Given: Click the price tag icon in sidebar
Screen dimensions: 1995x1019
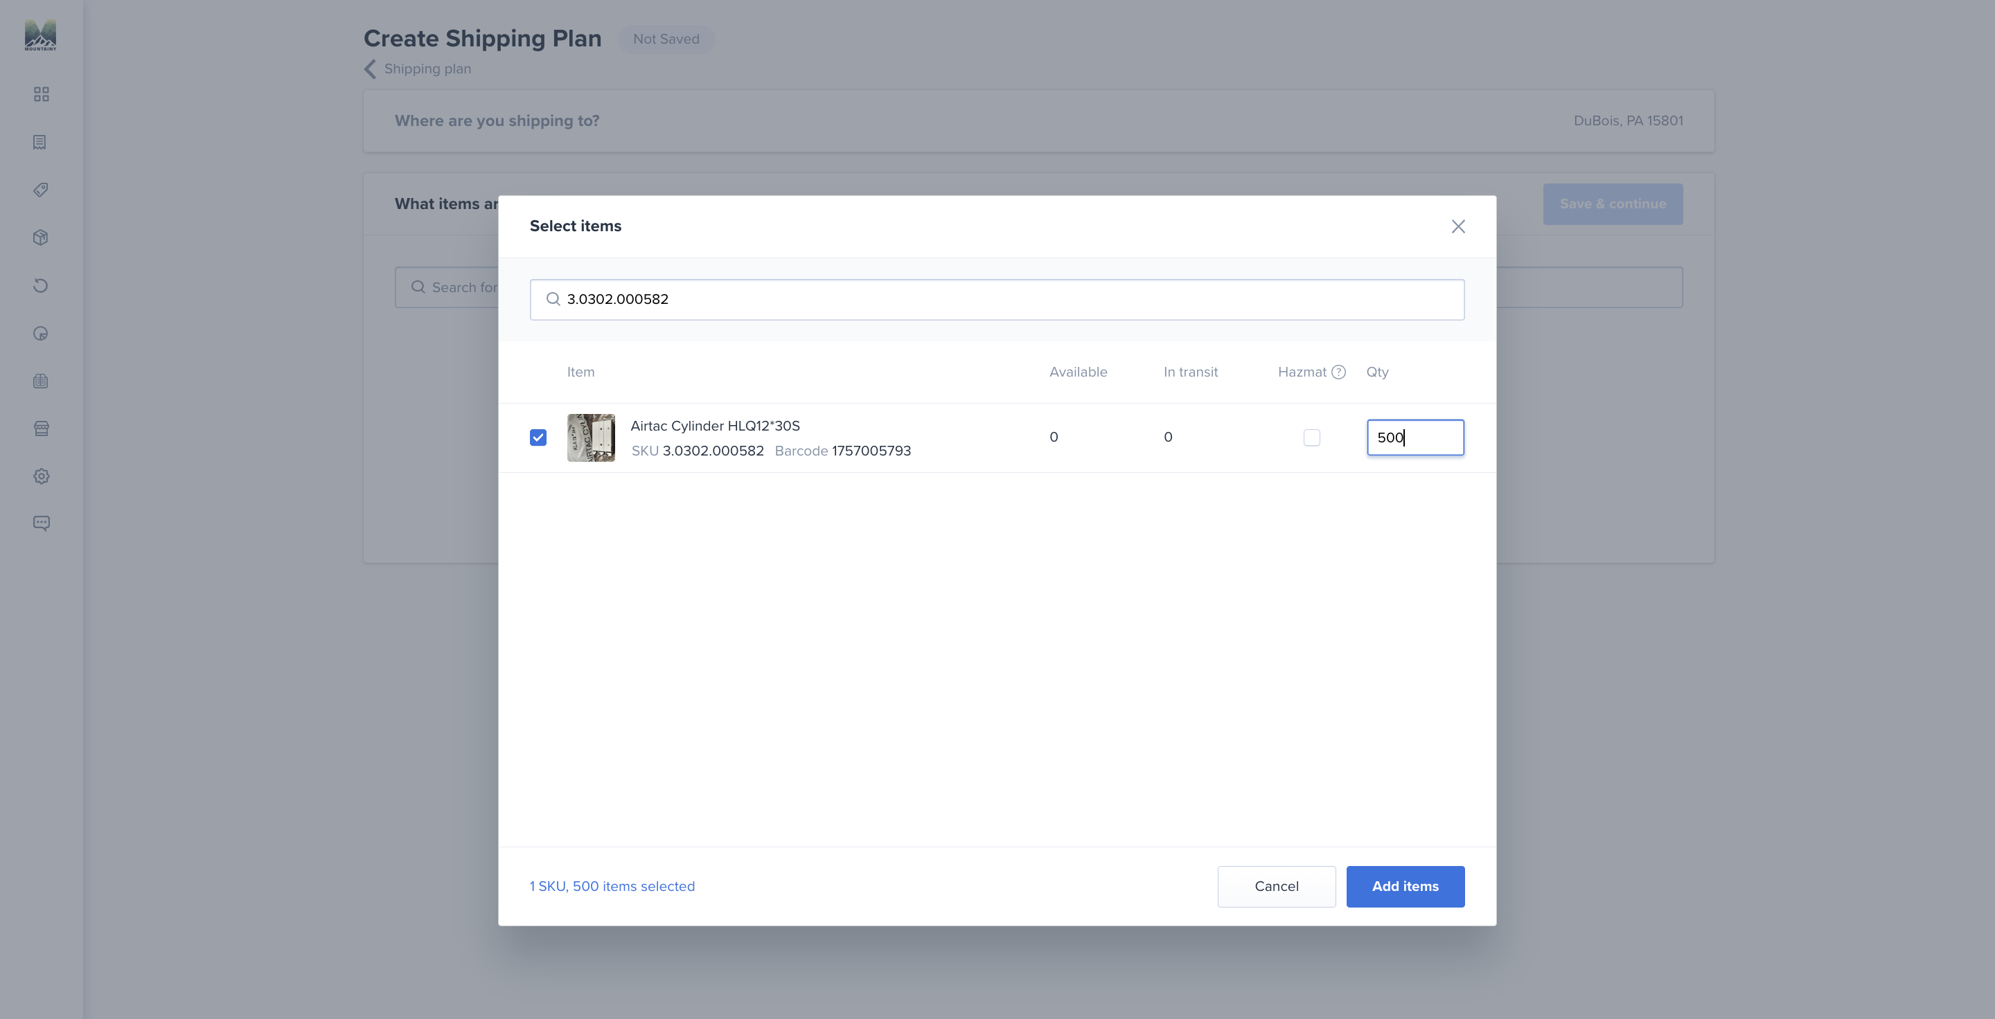Looking at the screenshot, I should pos(41,190).
